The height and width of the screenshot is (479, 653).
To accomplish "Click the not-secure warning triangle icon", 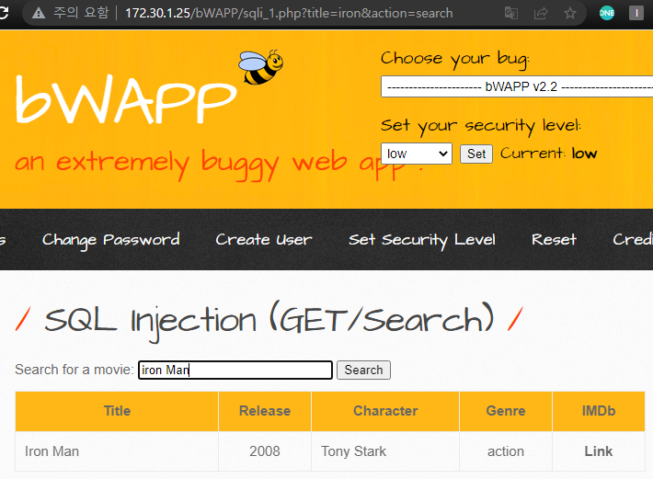I will click(x=39, y=13).
